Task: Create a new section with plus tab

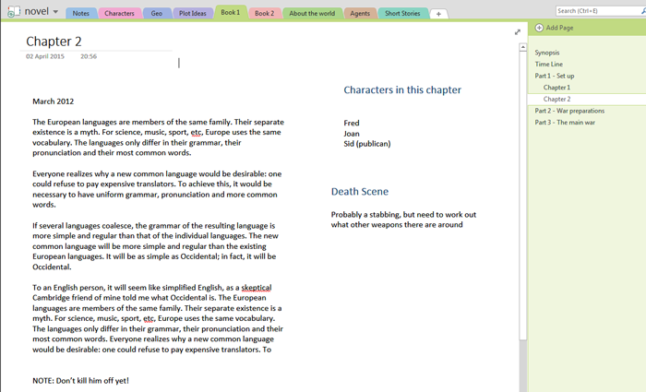Action: coord(438,14)
